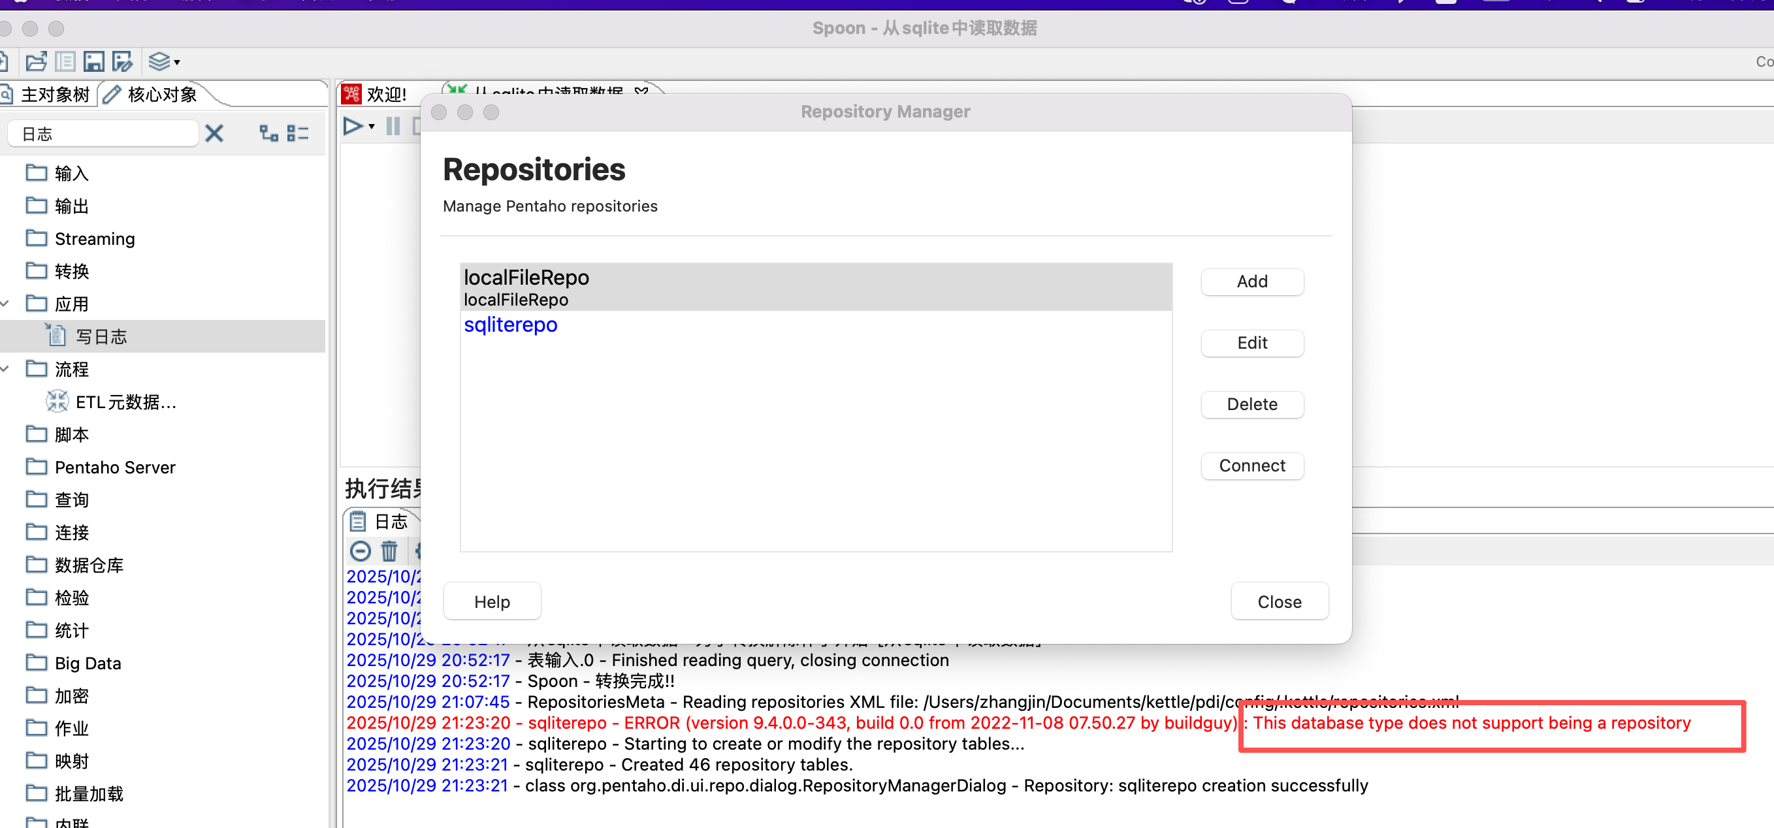Click the collapse tree list icon
1774x828 pixels.
297,133
